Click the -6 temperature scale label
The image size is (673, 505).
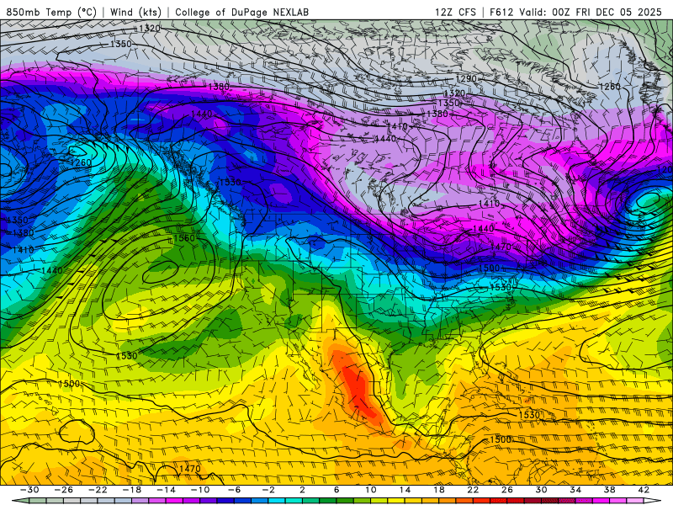[x=234, y=490]
